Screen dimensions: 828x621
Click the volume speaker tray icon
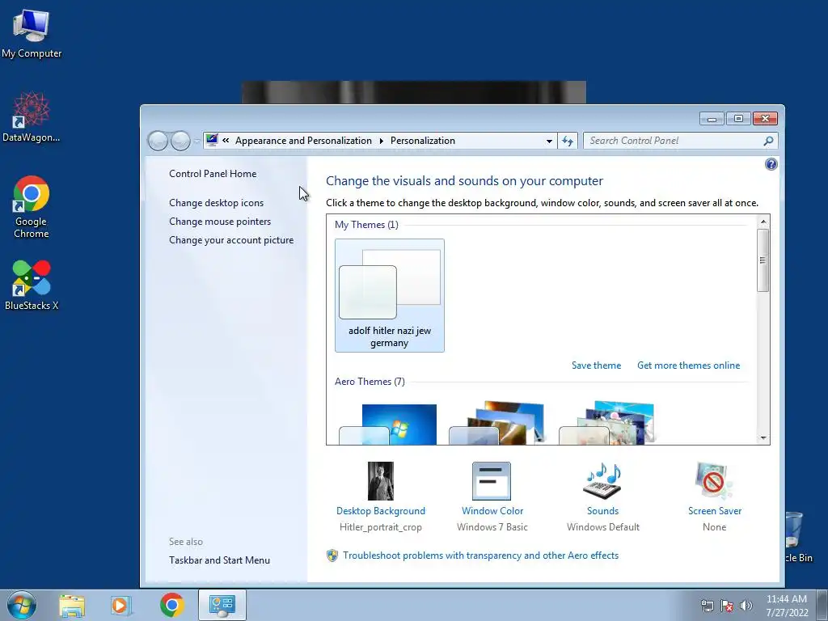(746, 606)
